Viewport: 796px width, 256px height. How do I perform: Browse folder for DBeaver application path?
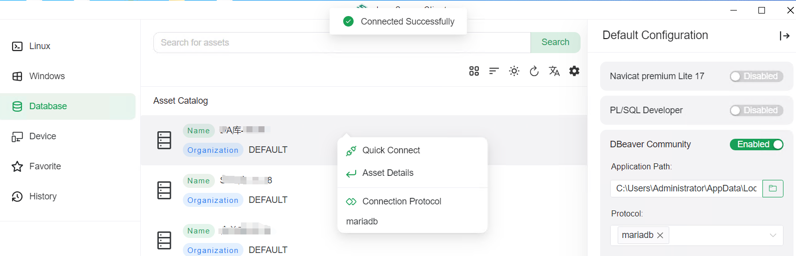click(773, 188)
